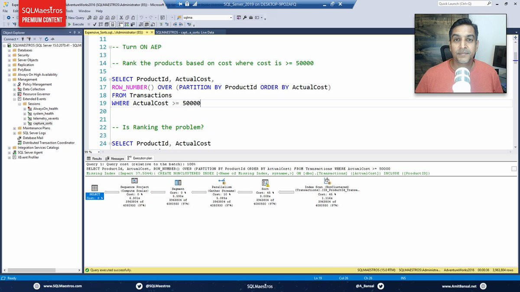This screenshot has width=520, height=292.
Task: Collapse the Management node
Action: pos(9,80)
